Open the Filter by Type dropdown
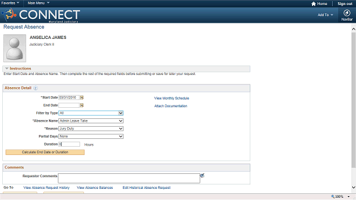 click(91, 113)
